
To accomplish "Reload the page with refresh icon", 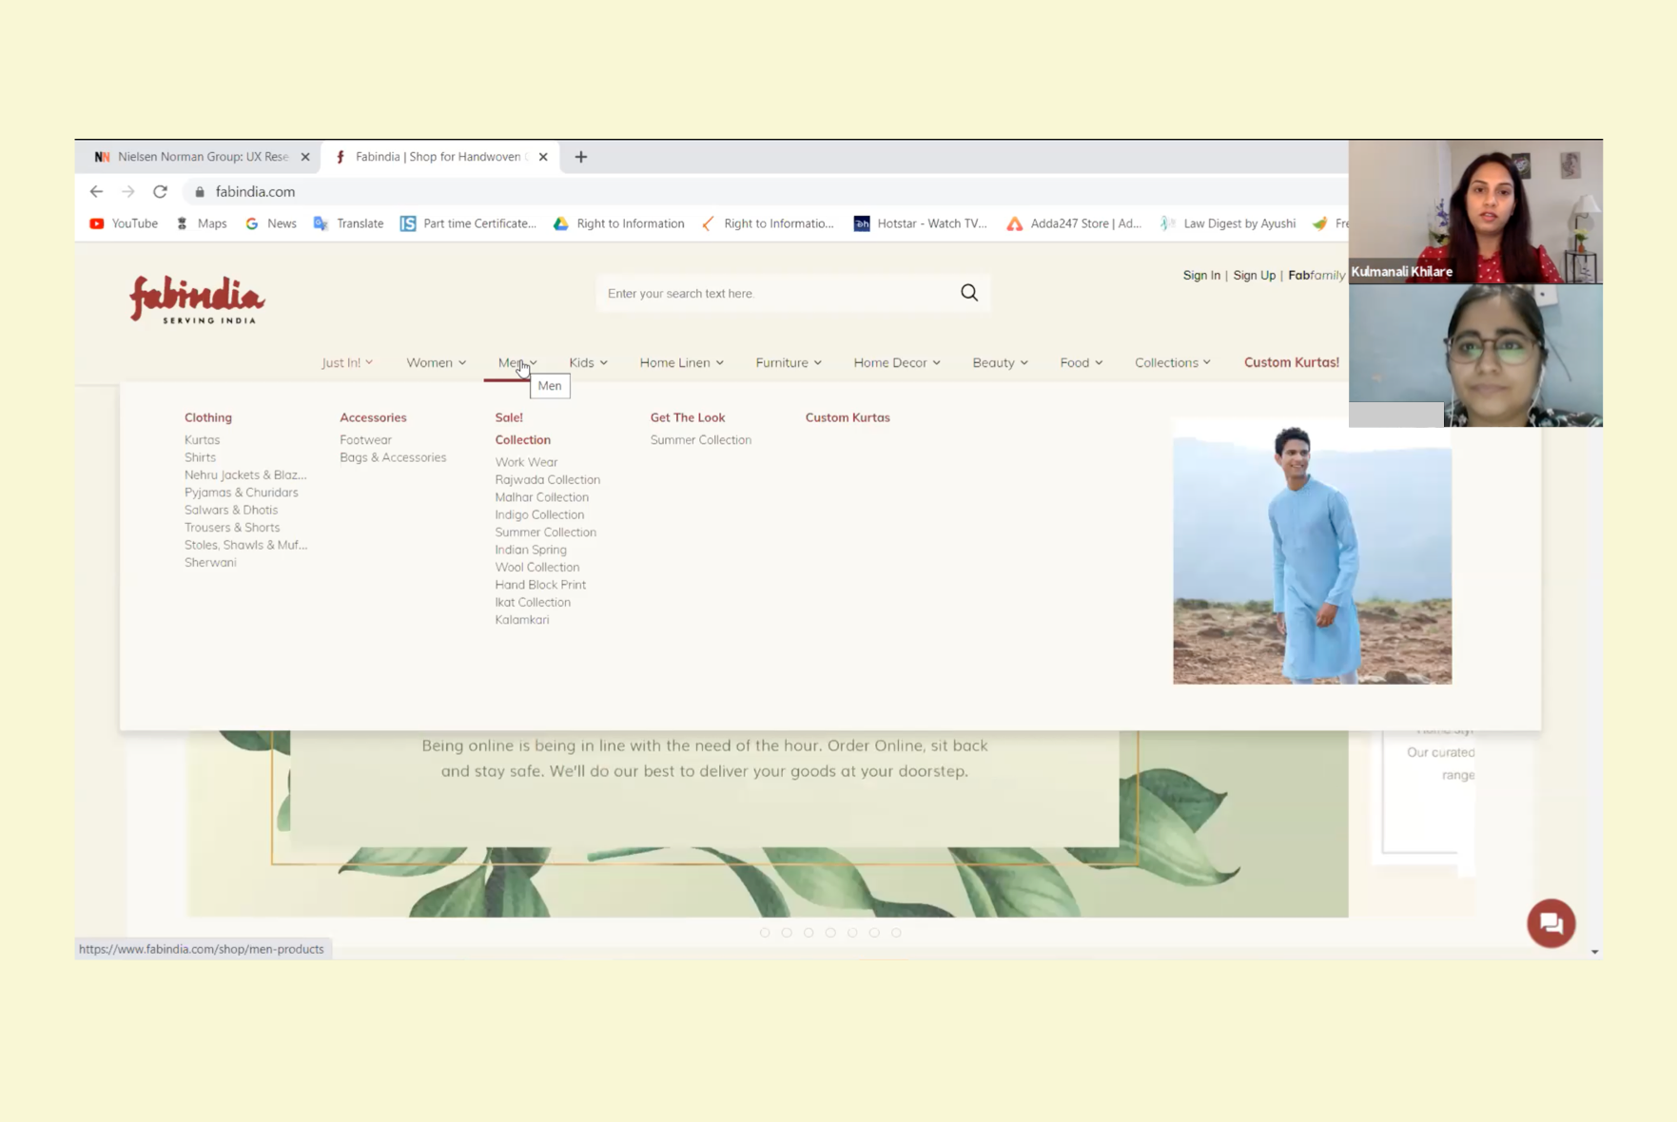I will (160, 191).
